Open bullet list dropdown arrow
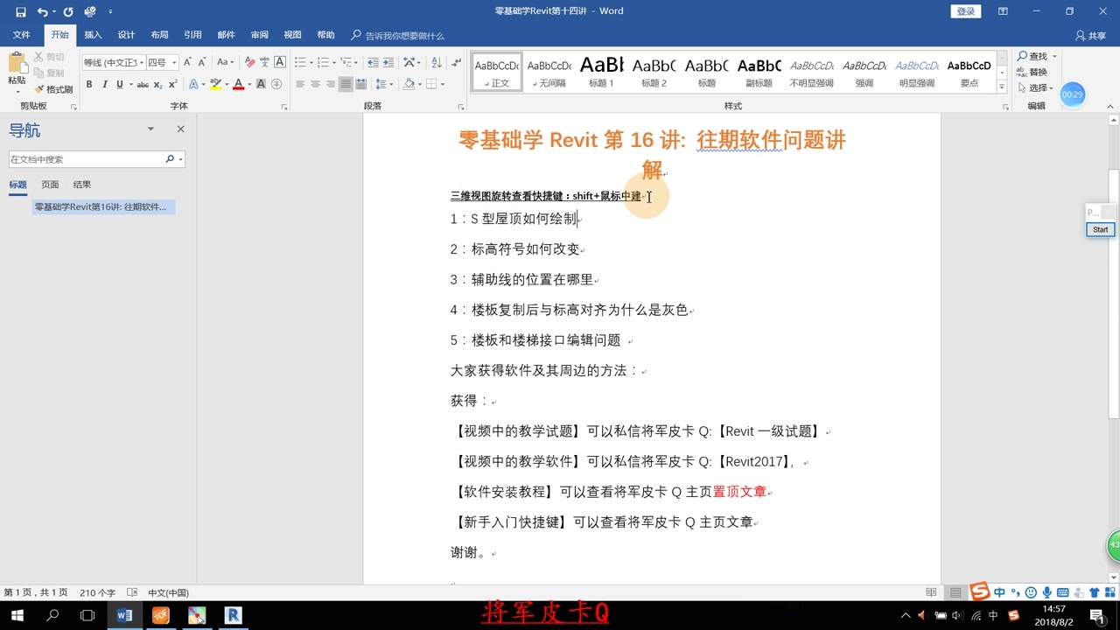The image size is (1120, 630). tap(311, 62)
